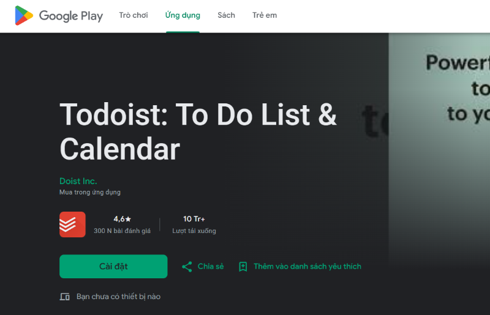Switch to the Trẻ em tab

(x=265, y=15)
